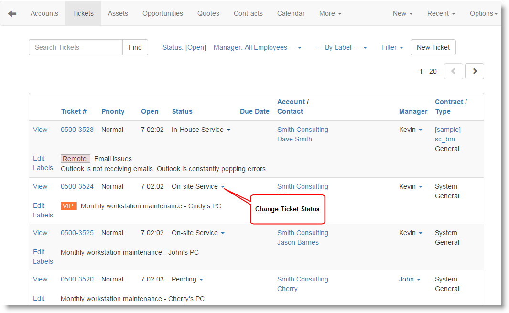Open ticket 0500-3525 link
The height and width of the screenshot is (313, 509).
77,233
